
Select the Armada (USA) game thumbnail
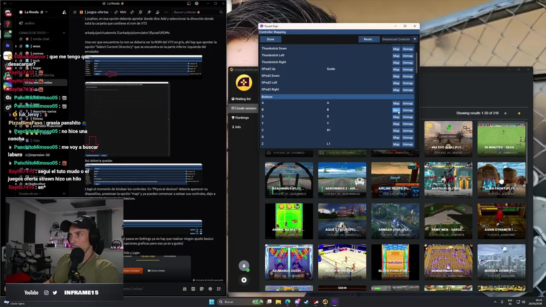[x=395, y=220]
